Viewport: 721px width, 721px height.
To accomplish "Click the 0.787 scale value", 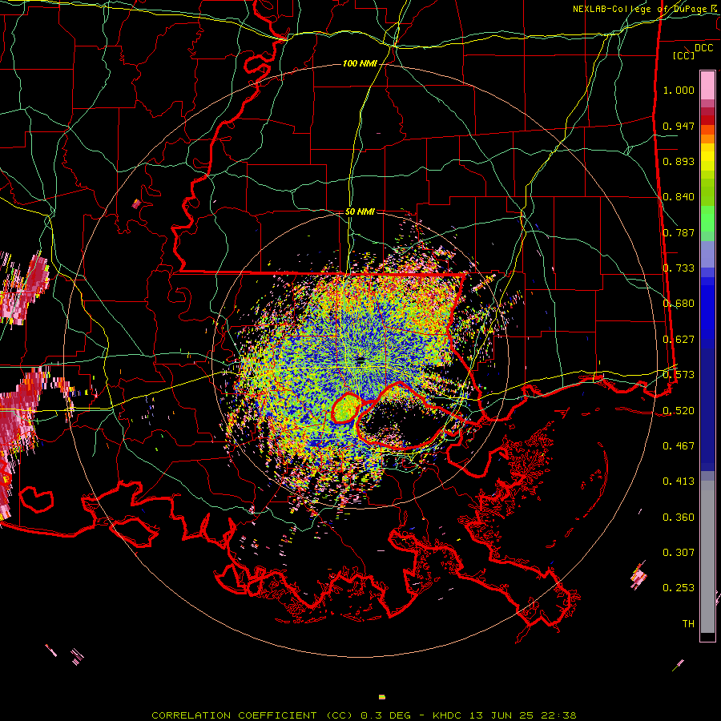I will 679,232.
